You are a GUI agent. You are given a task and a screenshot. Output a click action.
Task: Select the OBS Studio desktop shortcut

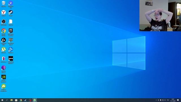pos(4,22)
